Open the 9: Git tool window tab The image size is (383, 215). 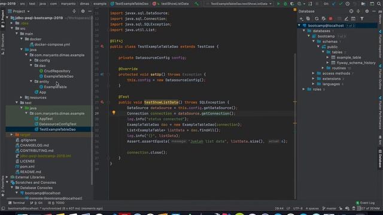click(37, 203)
